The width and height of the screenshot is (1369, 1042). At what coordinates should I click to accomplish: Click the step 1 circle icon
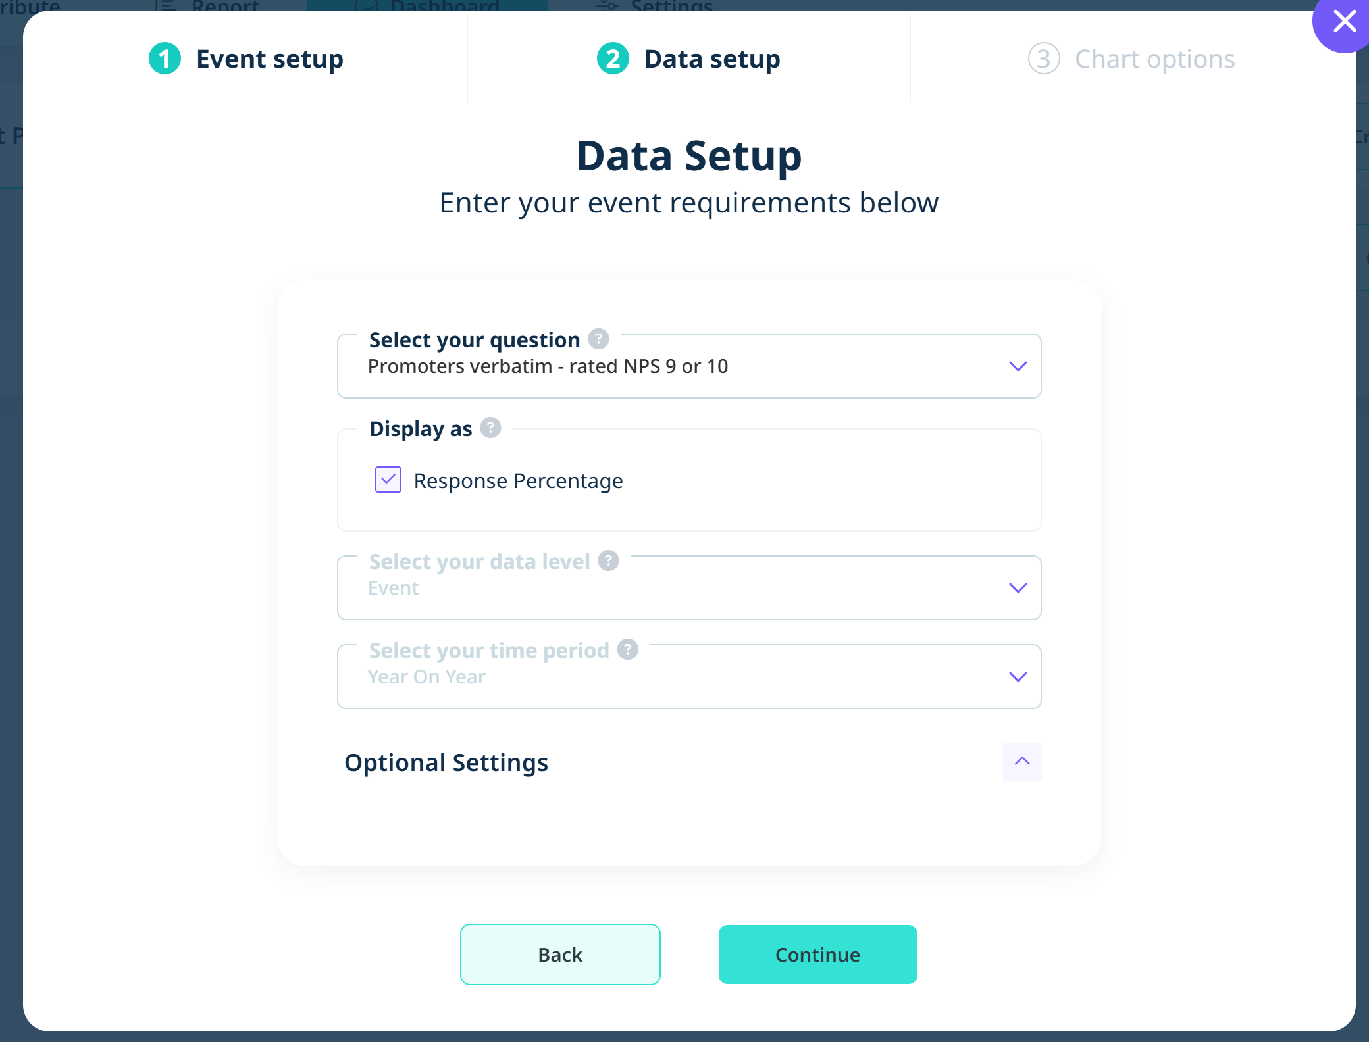(x=165, y=59)
